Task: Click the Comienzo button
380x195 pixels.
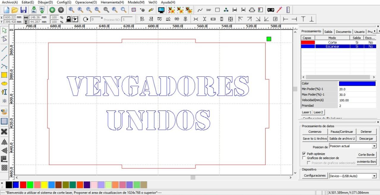Action: pyautogui.click(x=315, y=132)
